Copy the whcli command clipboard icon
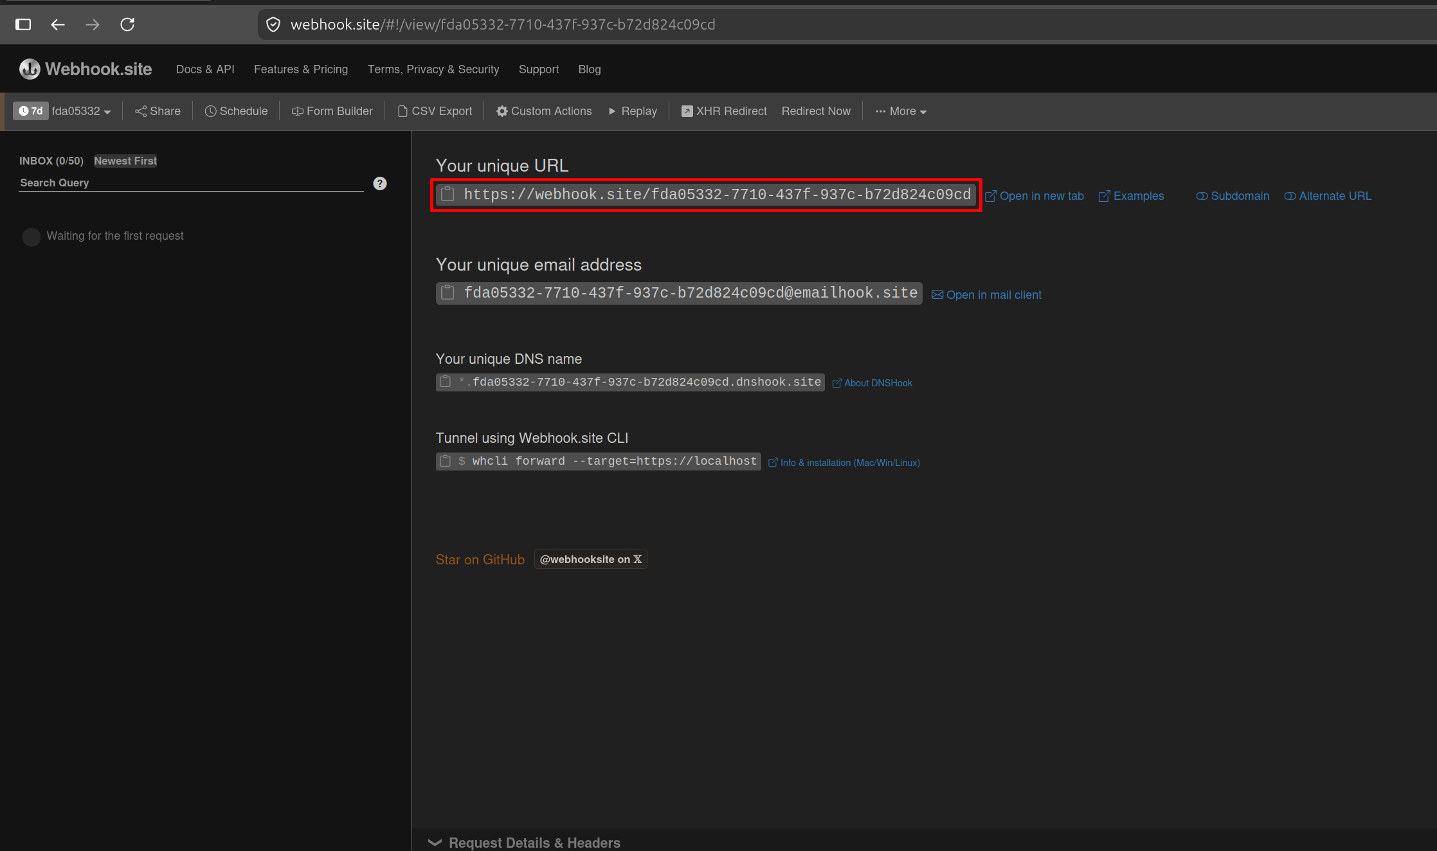Screen dimensions: 1437x851 pos(445,461)
